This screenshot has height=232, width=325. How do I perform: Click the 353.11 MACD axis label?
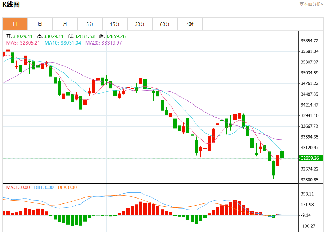point(307,194)
